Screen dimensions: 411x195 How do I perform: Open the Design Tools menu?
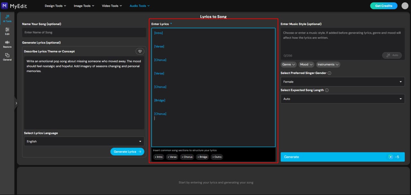[x=55, y=5]
